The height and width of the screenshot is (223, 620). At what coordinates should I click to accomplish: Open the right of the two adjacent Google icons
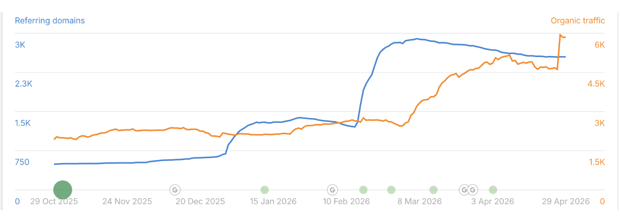(473, 189)
